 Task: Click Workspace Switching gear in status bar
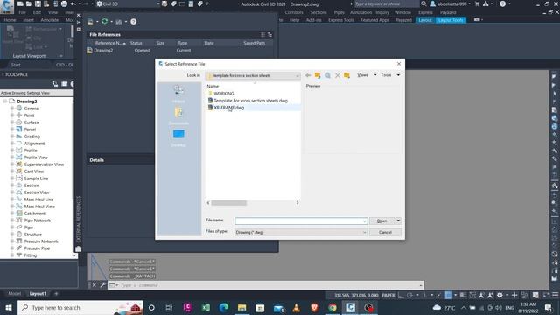(500, 296)
